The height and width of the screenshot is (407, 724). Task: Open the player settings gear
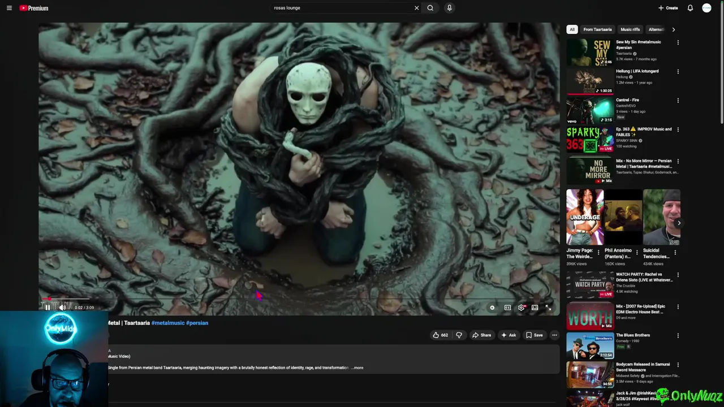521,308
